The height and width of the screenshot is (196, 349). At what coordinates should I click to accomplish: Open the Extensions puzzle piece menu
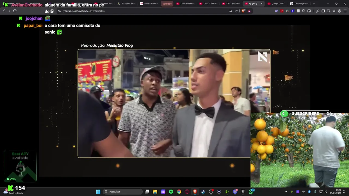pyautogui.click(x=303, y=11)
